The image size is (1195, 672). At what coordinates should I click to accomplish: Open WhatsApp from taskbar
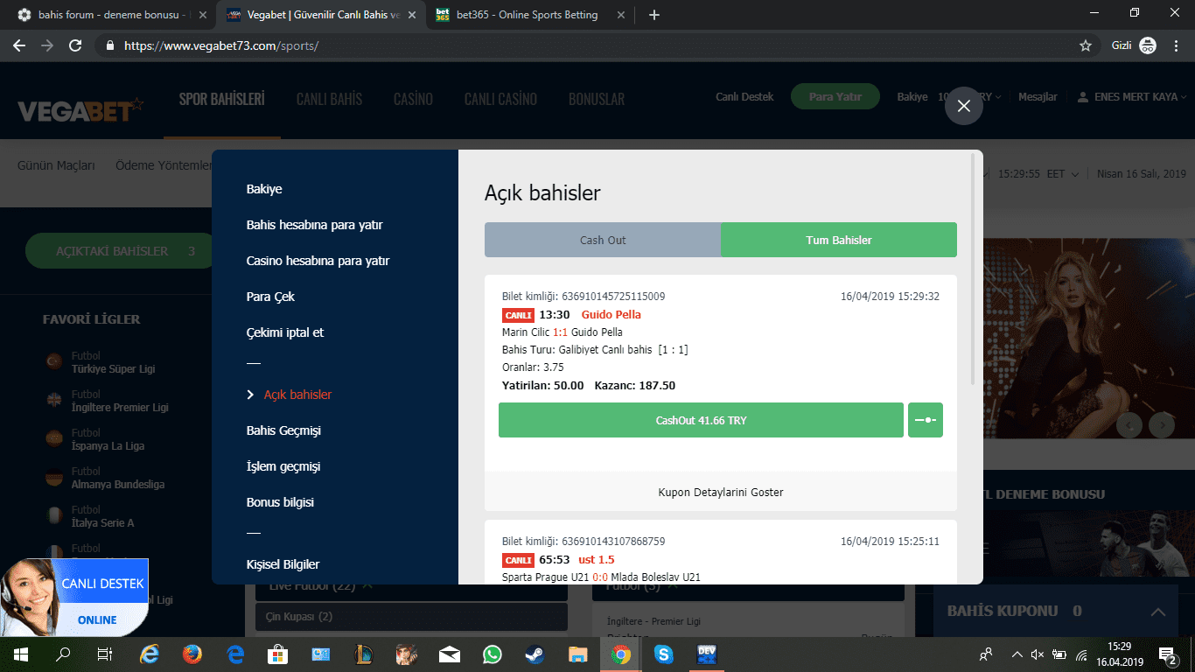(493, 654)
